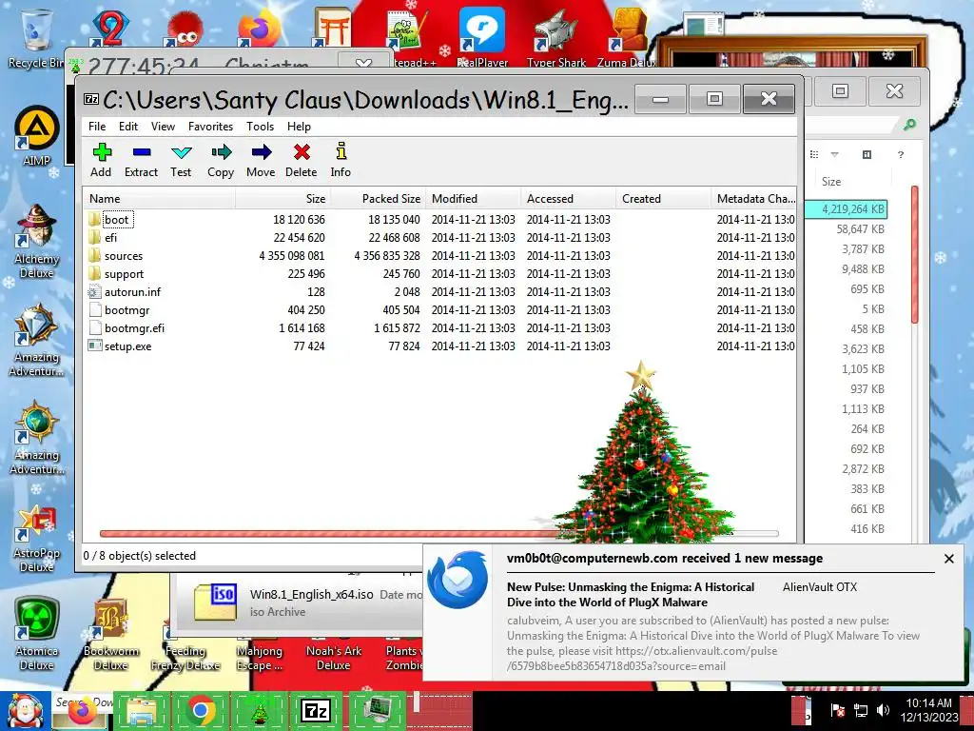Click the network tray icon
The image size is (974, 731).
pyautogui.click(x=860, y=710)
